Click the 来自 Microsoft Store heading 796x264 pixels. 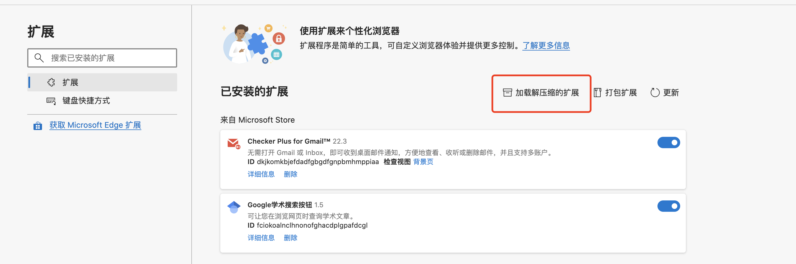[x=257, y=120]
